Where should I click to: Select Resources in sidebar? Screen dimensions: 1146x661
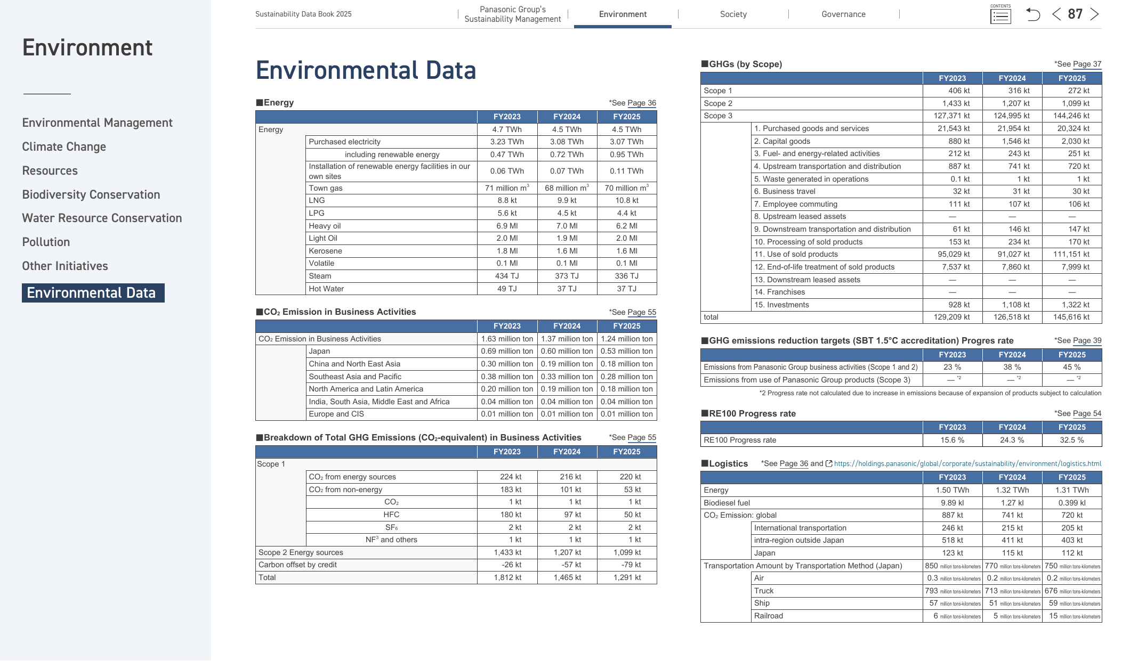click(x=50, y=171)
